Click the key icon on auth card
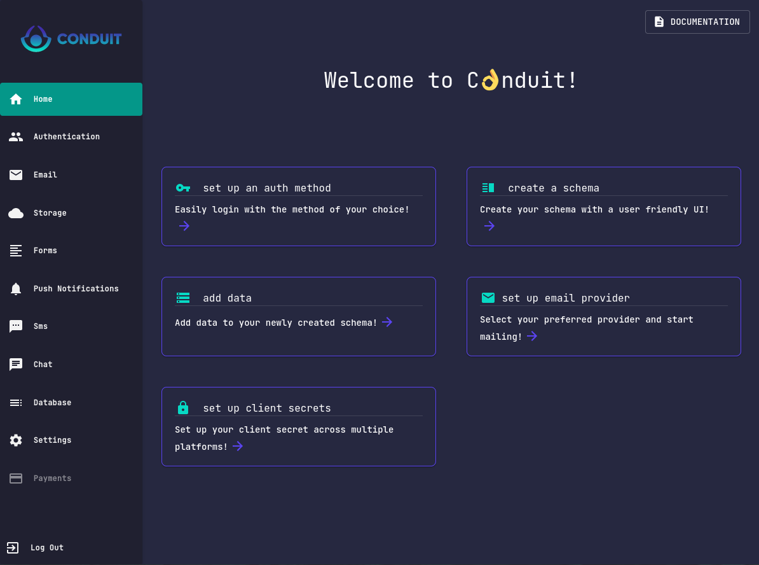This screenshot has width=759, height=565. pos(183,188)
